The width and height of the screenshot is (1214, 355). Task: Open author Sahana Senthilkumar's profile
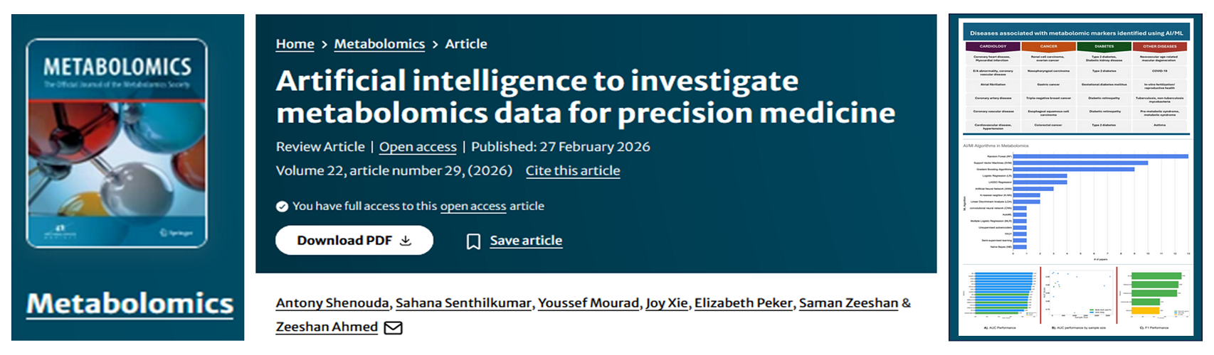tap(463, 303)
